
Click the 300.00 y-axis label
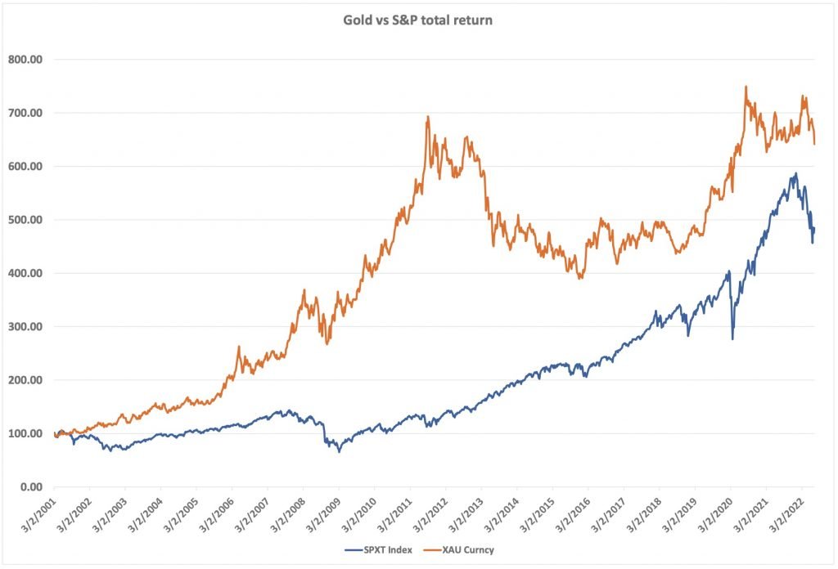point(26,327)
